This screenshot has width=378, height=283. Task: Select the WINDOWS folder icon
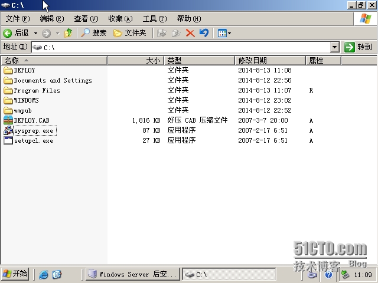coord(8,100)
